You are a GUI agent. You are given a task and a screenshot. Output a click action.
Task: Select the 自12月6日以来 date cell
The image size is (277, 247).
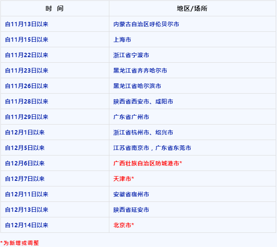54,163
